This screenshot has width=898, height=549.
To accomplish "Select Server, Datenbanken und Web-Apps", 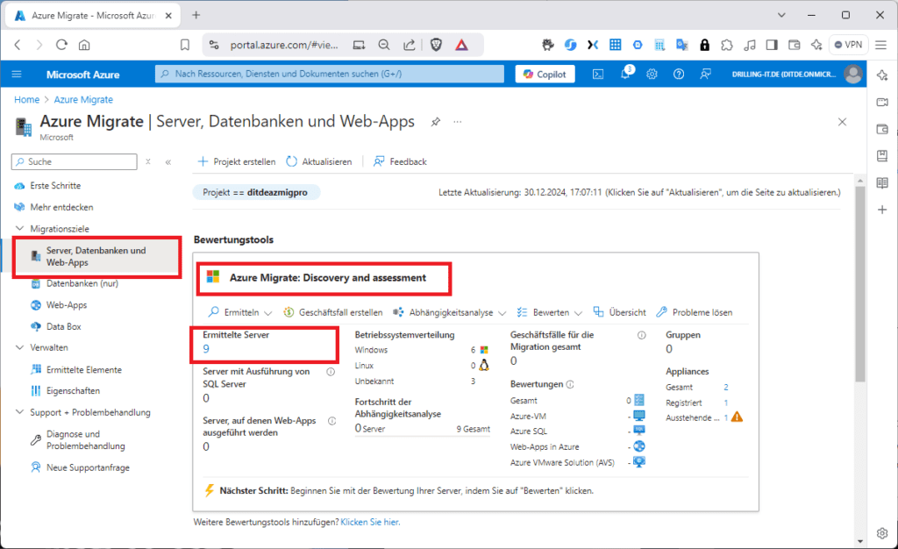I will click(96, 256).
